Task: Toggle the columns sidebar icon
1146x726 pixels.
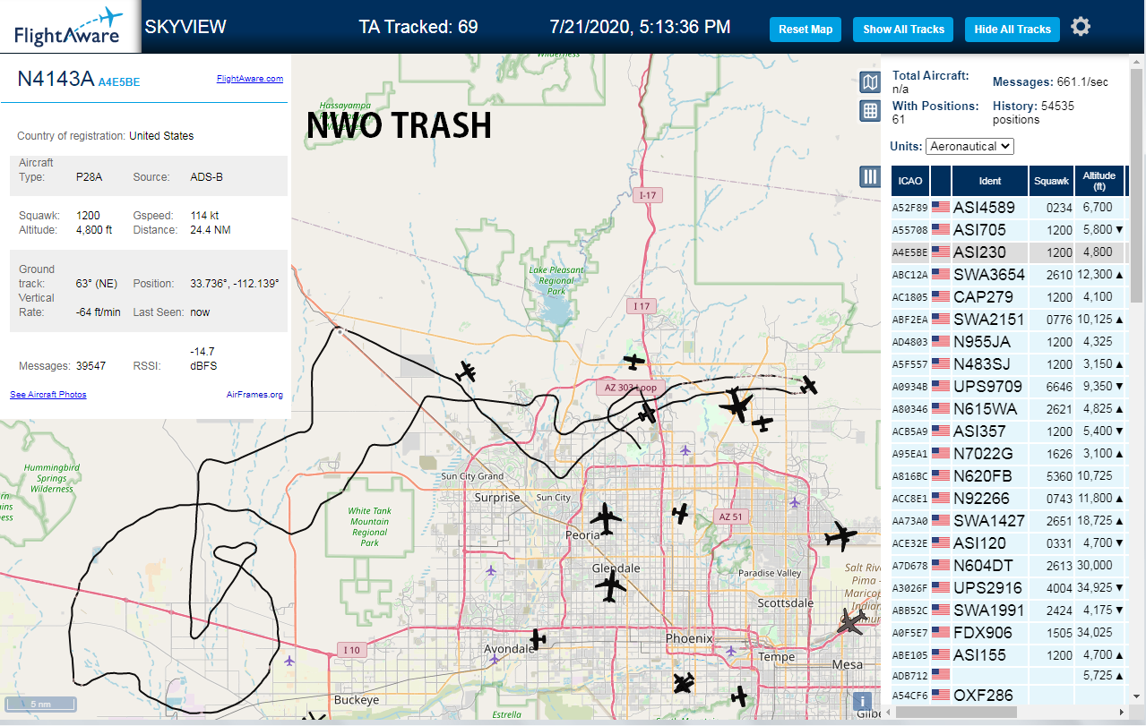Action: pos(870,176)
